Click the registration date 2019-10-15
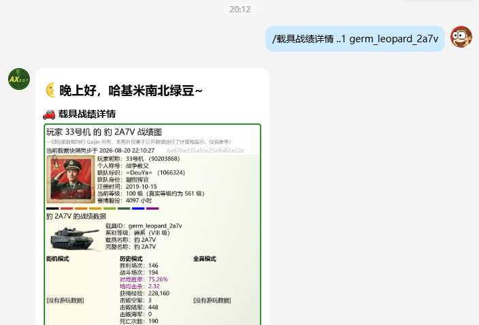479x325 pixels. [x=141, y=187]
